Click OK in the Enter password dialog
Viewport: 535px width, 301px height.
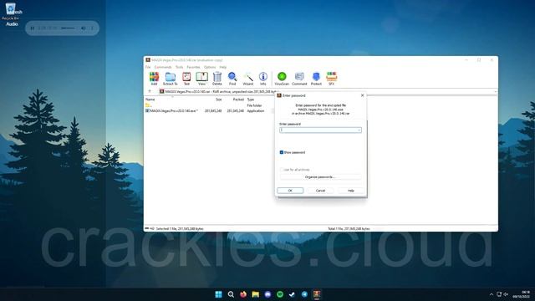290,191
